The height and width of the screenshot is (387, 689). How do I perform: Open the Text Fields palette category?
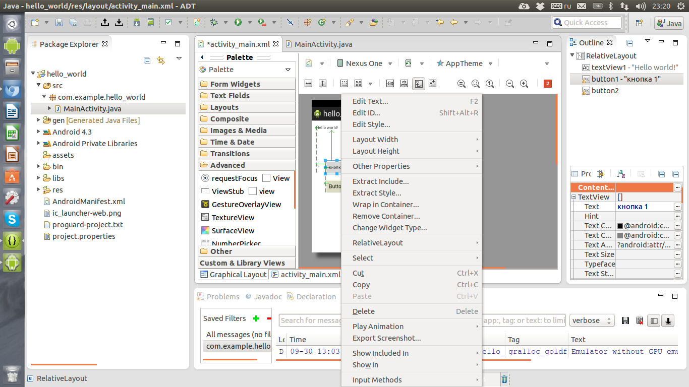point(247,96)
